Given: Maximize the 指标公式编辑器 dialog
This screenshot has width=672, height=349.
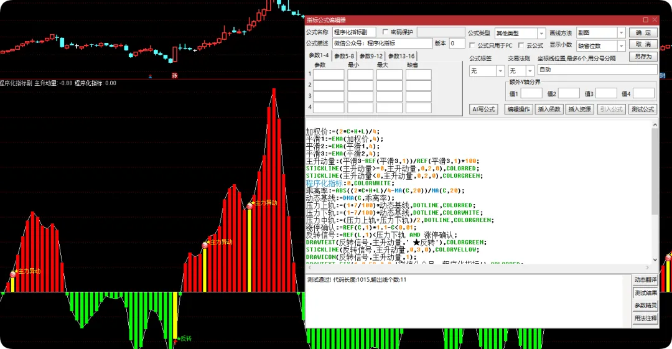Looking at the screenshot, I should (645, 20).
